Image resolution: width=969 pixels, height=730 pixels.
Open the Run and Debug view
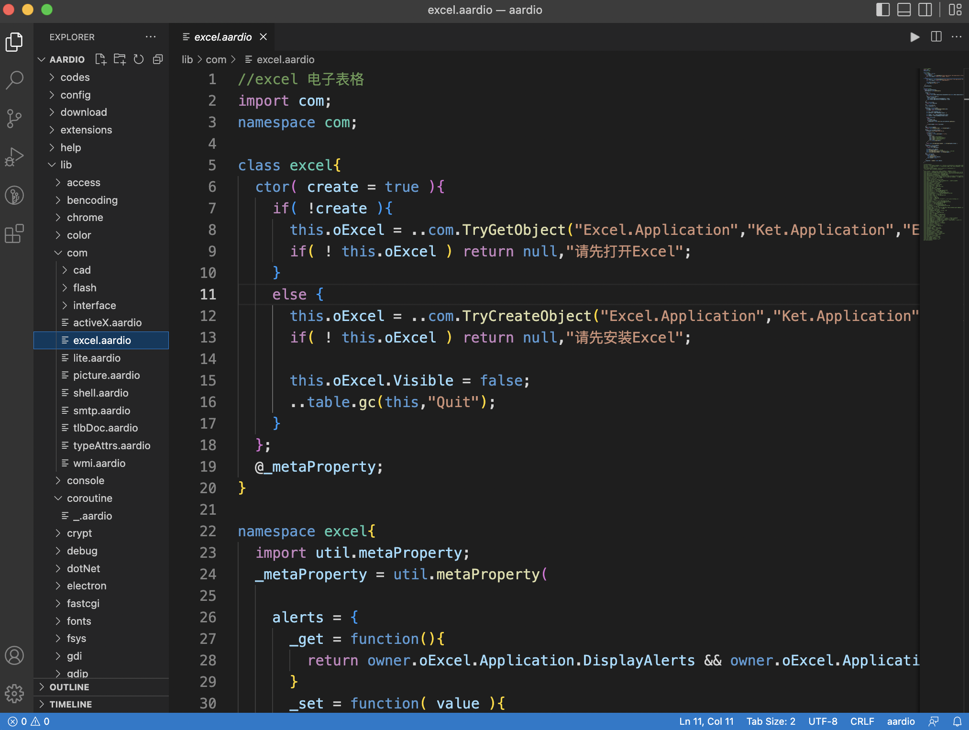[14, 156]
